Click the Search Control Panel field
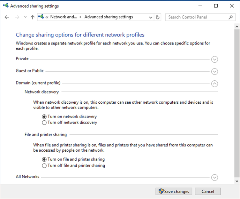The width and height of the screenshot is (240, 199). [197, 17]
